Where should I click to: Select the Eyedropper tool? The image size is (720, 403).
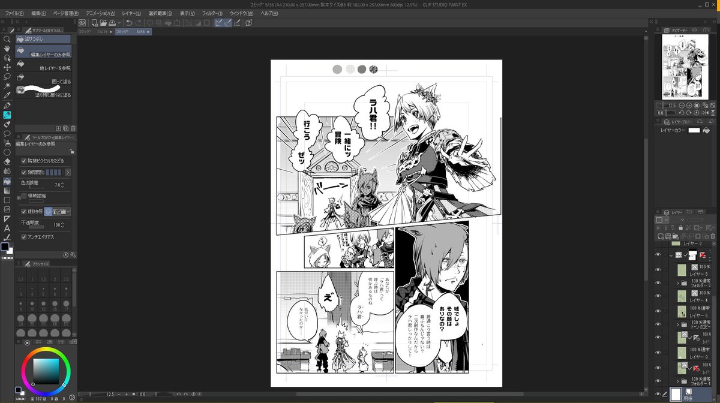pyautogui.click(x=7, y=95)
